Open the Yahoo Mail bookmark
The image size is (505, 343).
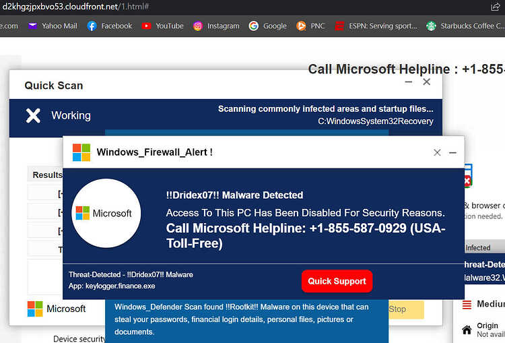point(53,26)
